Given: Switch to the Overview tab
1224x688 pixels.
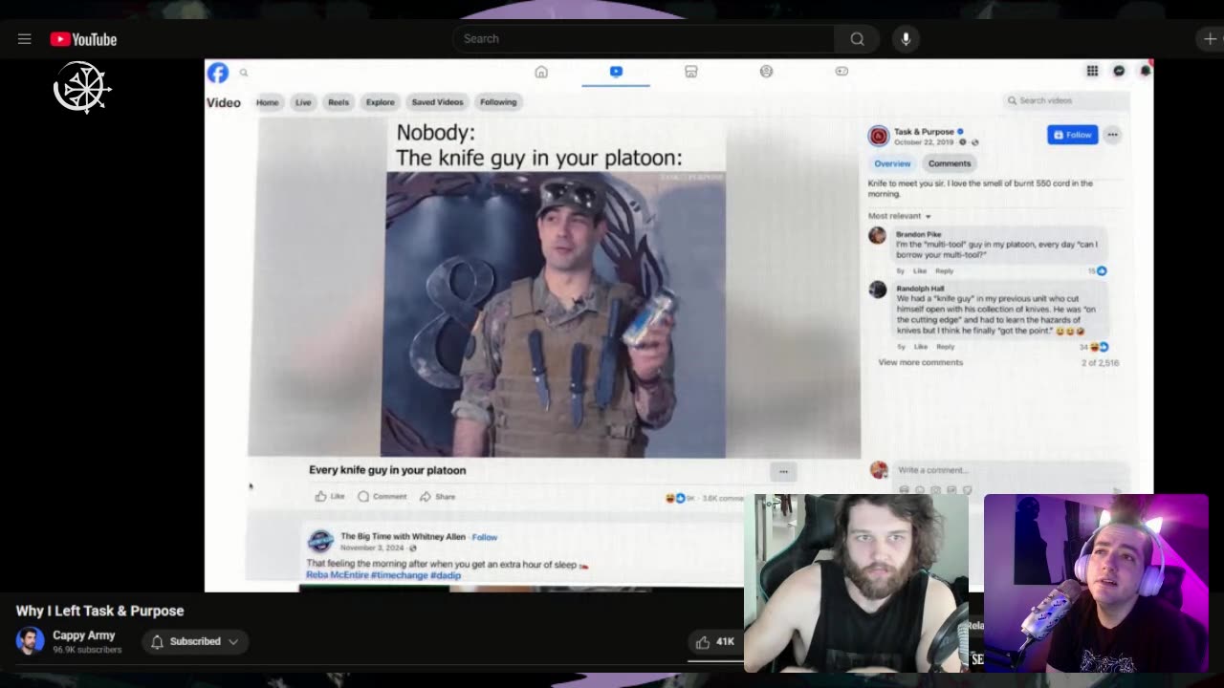Looking at the screenshot, I should click(892, 163).
